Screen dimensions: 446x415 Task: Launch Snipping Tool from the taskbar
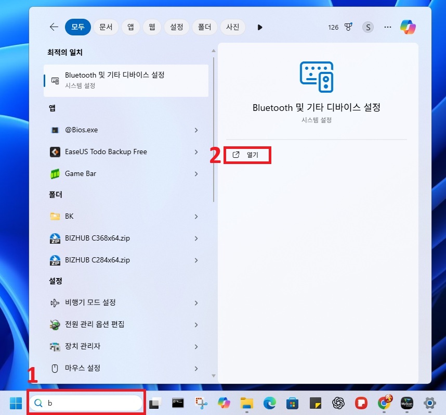[x=201, y=403]
